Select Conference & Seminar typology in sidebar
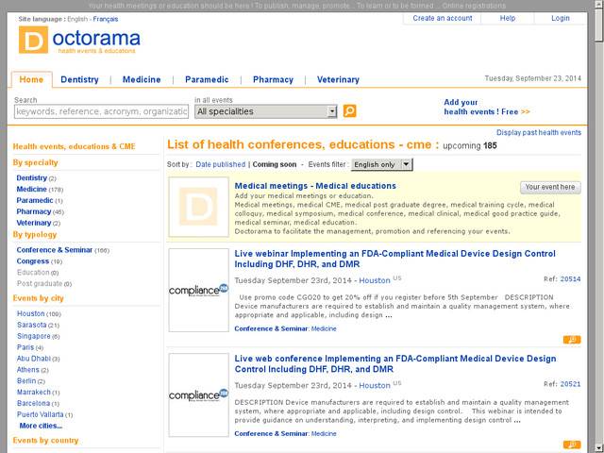 (55, 250)
